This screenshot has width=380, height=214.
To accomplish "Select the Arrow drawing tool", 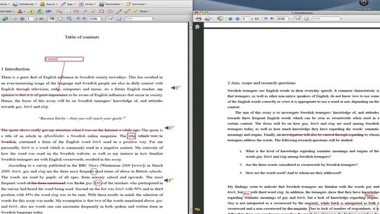I will pos(84,11).
